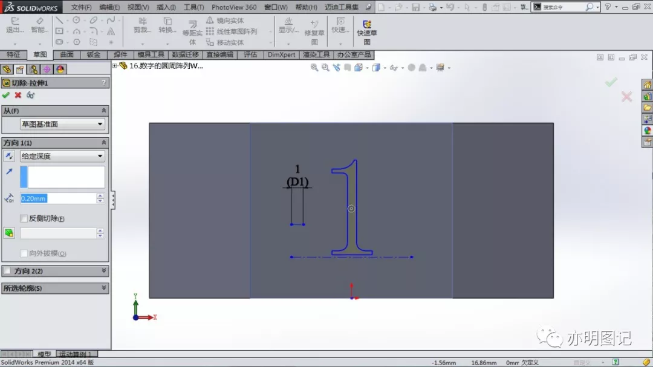Click the help question mark in 切除-拉伸1 header
Screen dimensions: 653x367
(104, 83)
